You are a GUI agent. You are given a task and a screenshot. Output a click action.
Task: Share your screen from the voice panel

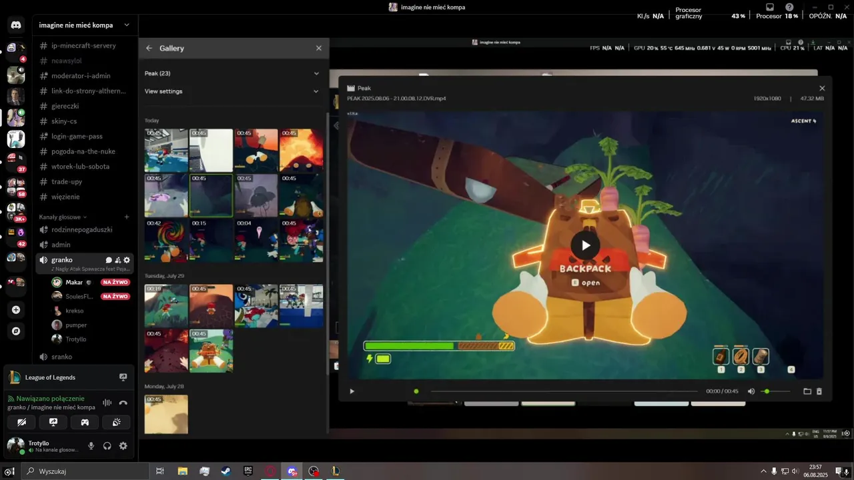pos(53,422)
